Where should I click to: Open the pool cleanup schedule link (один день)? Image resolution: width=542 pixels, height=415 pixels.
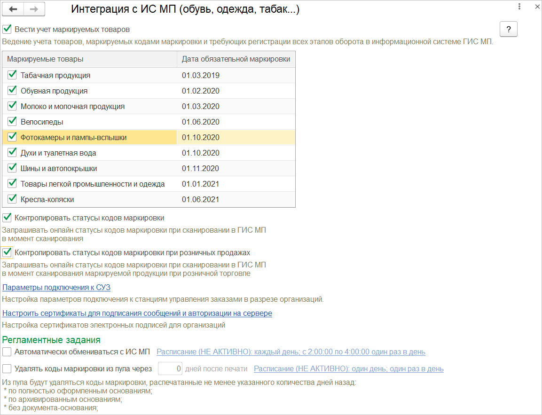[348, 368]
